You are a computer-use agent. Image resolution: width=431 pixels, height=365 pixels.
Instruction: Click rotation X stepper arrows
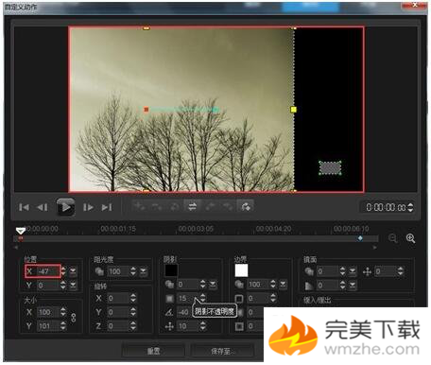(133, 298)
